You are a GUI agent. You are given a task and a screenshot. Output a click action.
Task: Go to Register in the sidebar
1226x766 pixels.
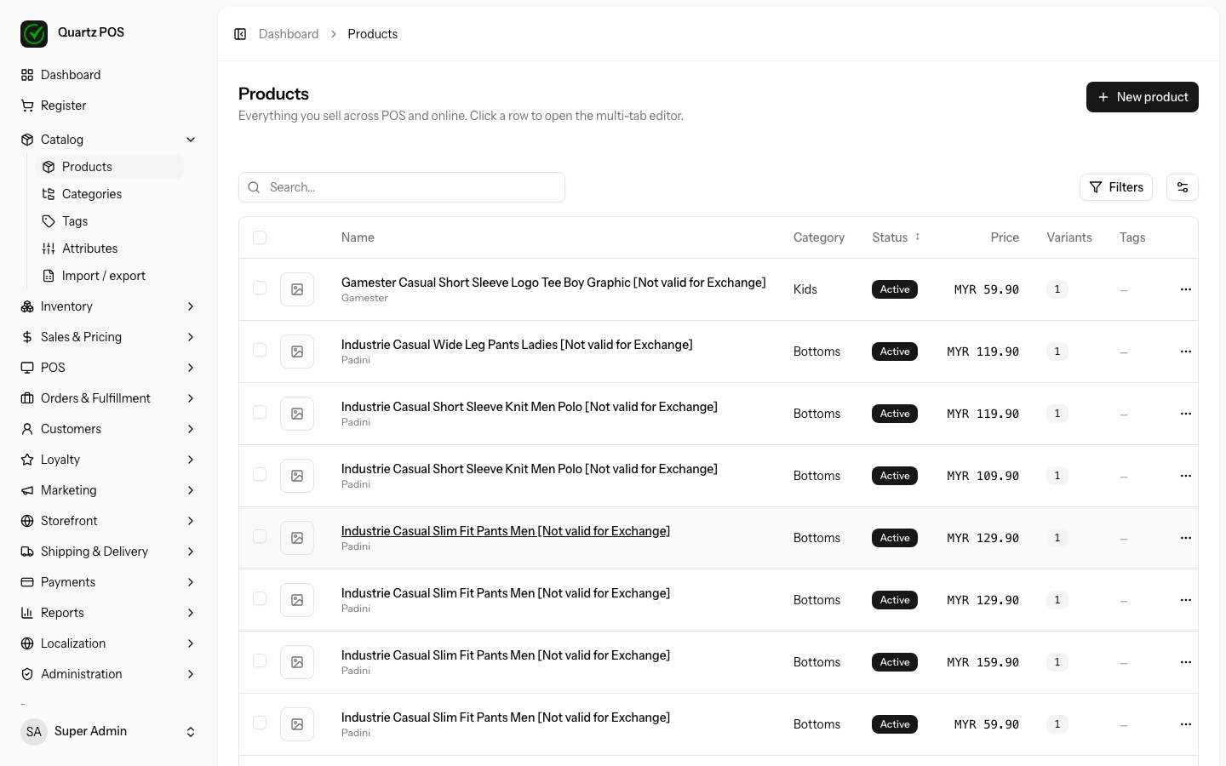click(109, 106)
